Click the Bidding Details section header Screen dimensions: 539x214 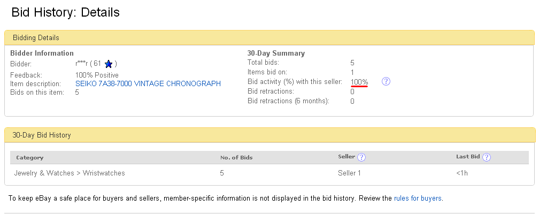pyautogui.click(x=36, y=38)
